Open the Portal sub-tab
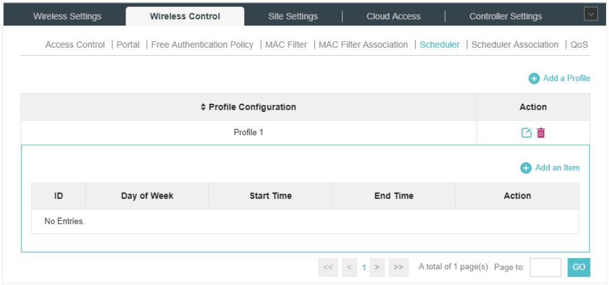 [x=128, y=45]
